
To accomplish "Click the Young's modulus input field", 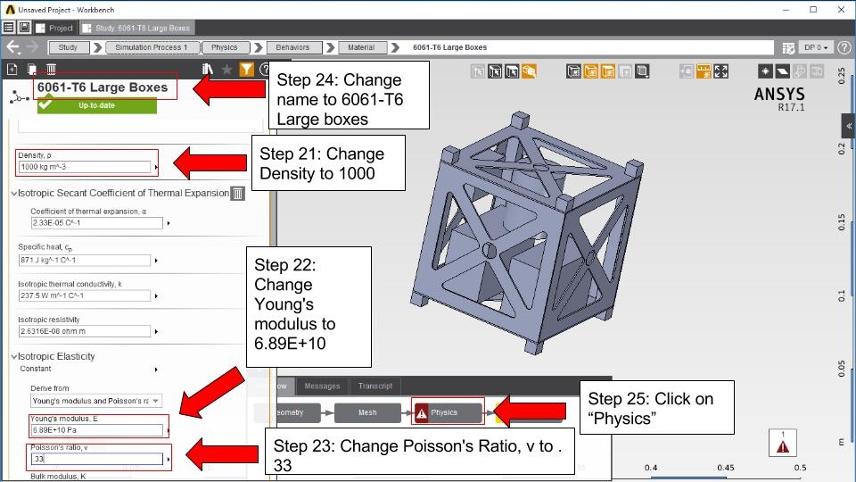I will click(96, 430).
